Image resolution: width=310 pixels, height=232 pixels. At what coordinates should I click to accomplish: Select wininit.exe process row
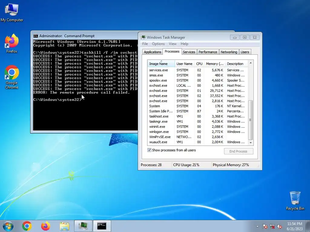tap(197, 127)
